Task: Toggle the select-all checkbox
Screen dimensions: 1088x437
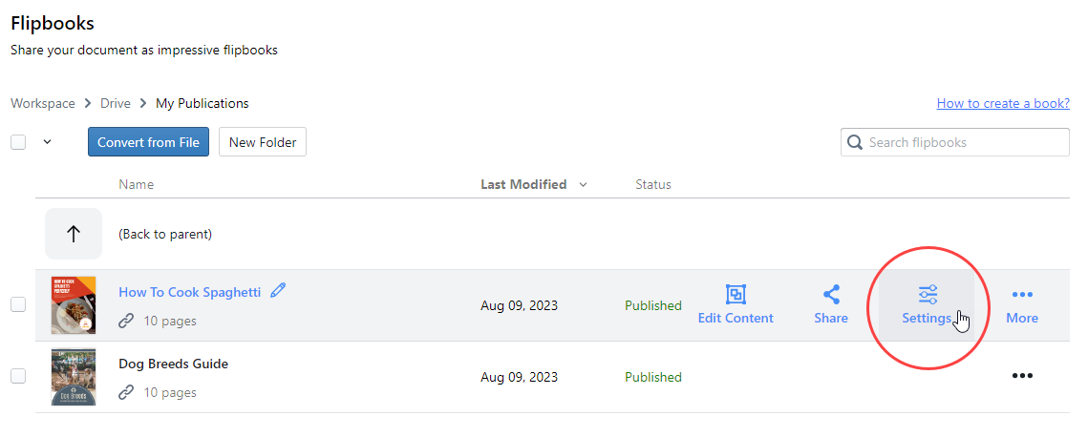Action: (x=18, y=142)
